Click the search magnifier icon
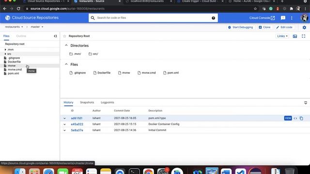This screenshot has width=310, height=174. click(93, 18)
